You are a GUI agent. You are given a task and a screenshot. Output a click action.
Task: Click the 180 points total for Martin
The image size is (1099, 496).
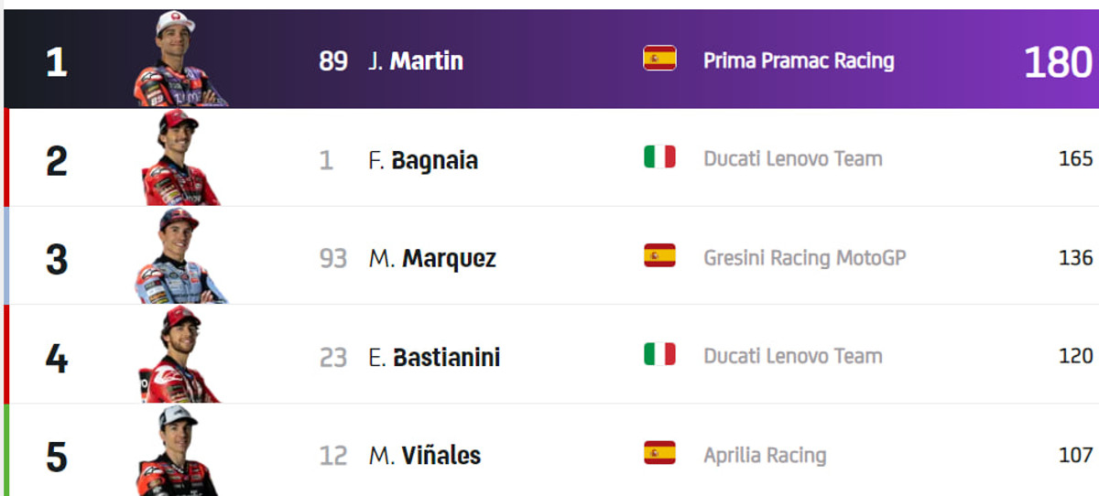pyautogui.click(x=1058, y=63)
